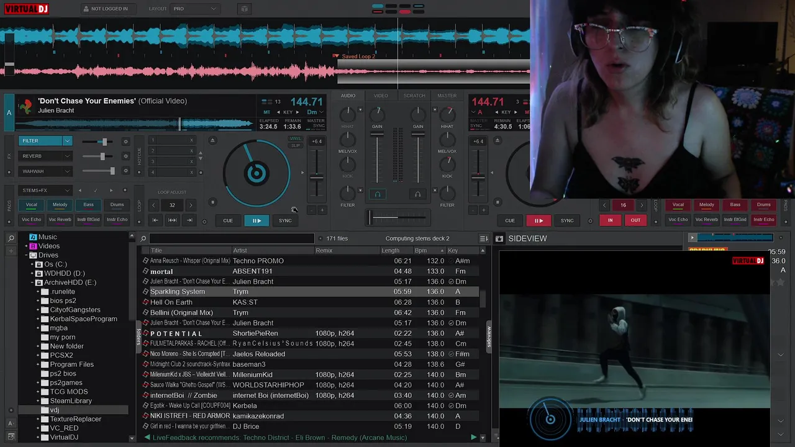Switch to MASTER mixer tab
795x447 pixels.
[447, 96]
